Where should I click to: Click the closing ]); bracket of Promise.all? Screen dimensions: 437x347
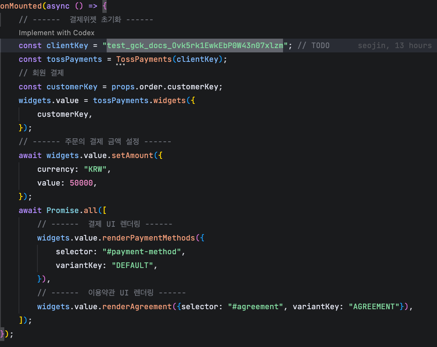[x=25, y=320]
